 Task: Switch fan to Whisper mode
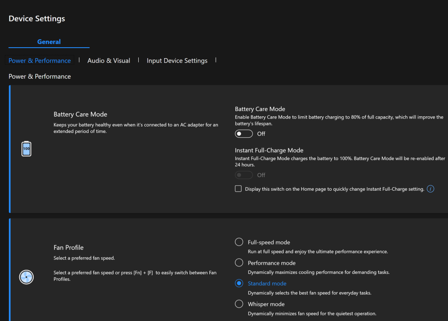pyautogui.click(x=239, y=304)
